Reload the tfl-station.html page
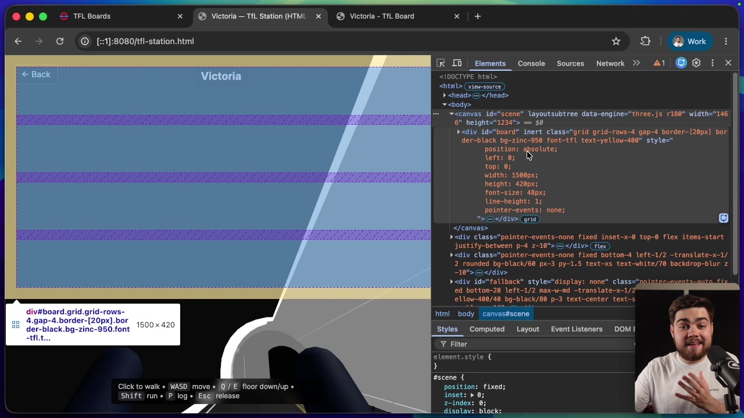744x418 pixels. pyautogui.click(x=60, y=41)
